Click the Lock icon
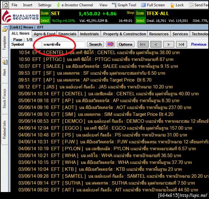Image resolution: width=209 pixels, height=199 pixels. tap(172, 5)
